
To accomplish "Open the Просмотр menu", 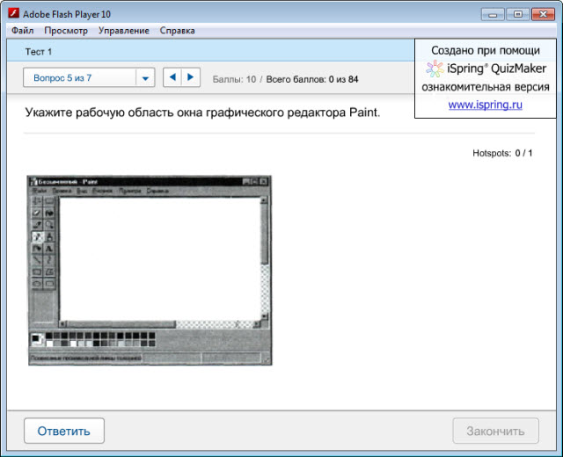I will tap(66, 31).
